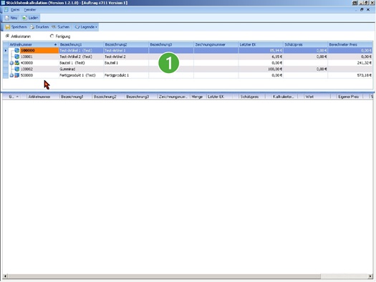
Task: Click the article icon of row 100001
Action: tap(16, 57)
